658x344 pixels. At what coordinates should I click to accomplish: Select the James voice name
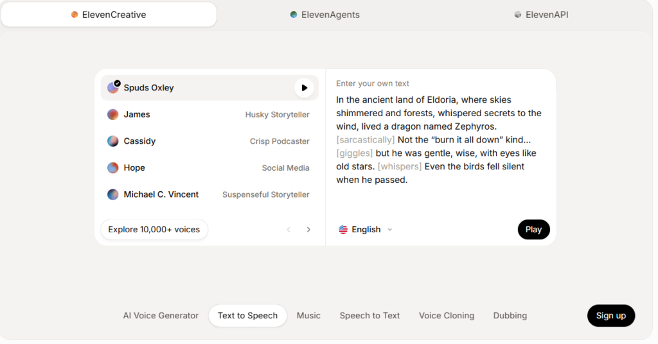point(137,114)
